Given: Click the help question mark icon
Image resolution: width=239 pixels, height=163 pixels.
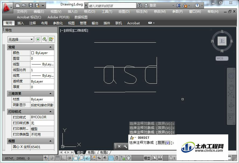Looking at the screenshot, I should pos(197,5).
